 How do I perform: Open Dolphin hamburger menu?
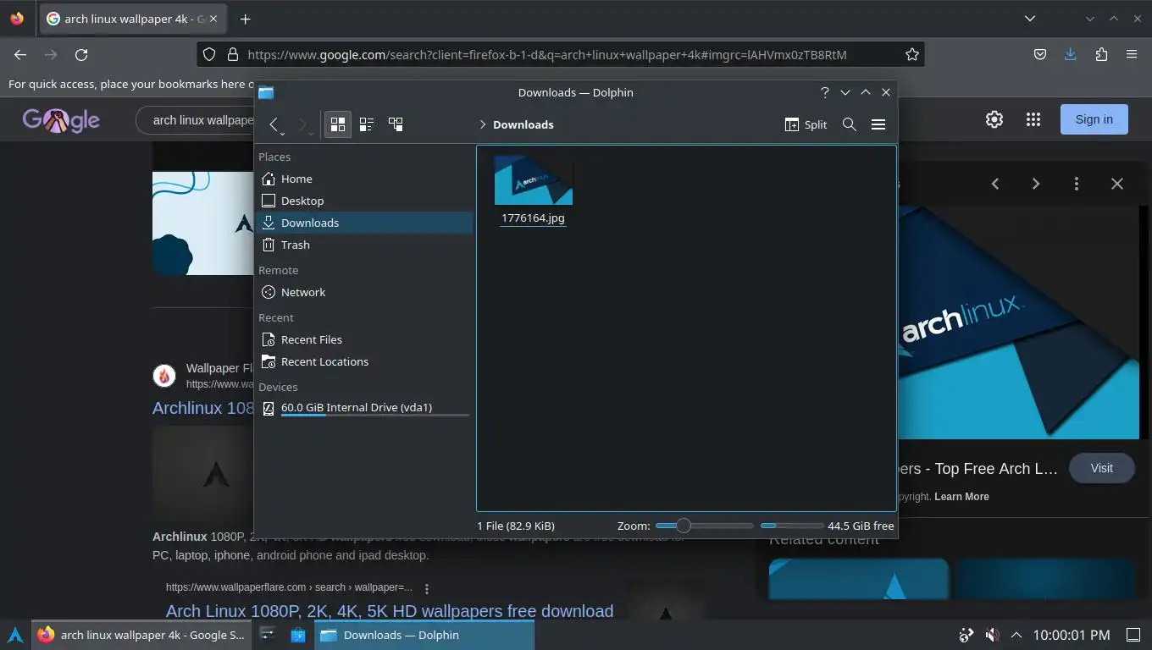tap(878, 124)
